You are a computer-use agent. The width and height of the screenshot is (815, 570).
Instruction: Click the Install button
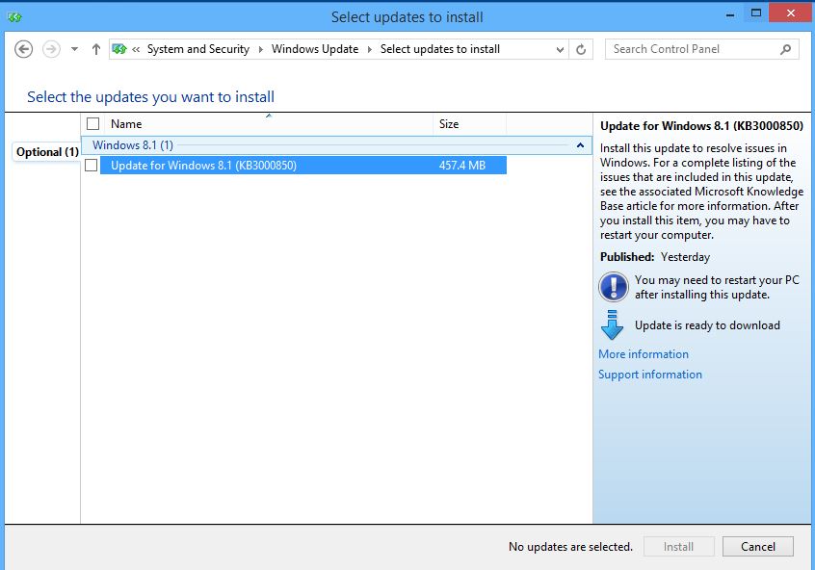tap(679, 547)
